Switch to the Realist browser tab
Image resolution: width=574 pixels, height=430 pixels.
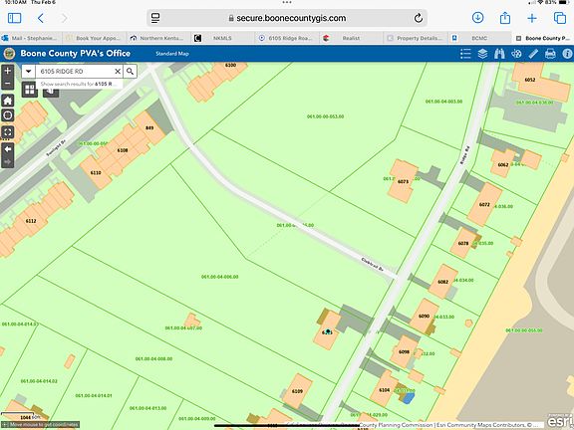(351, 38)
